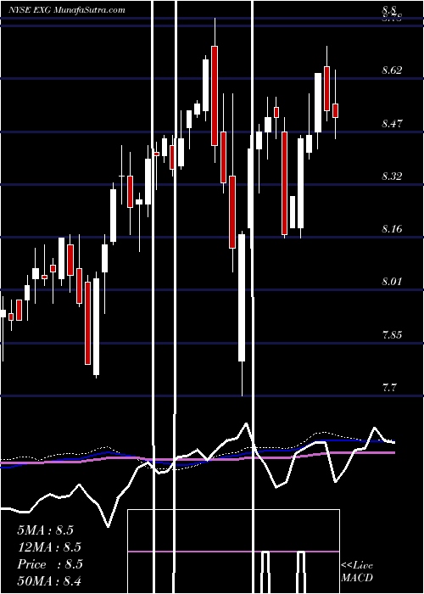Click the 8.32 price axis label
Viewport: 424px width, 594px height.
(392, 176)
